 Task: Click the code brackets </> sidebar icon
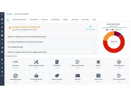point(2,39)
